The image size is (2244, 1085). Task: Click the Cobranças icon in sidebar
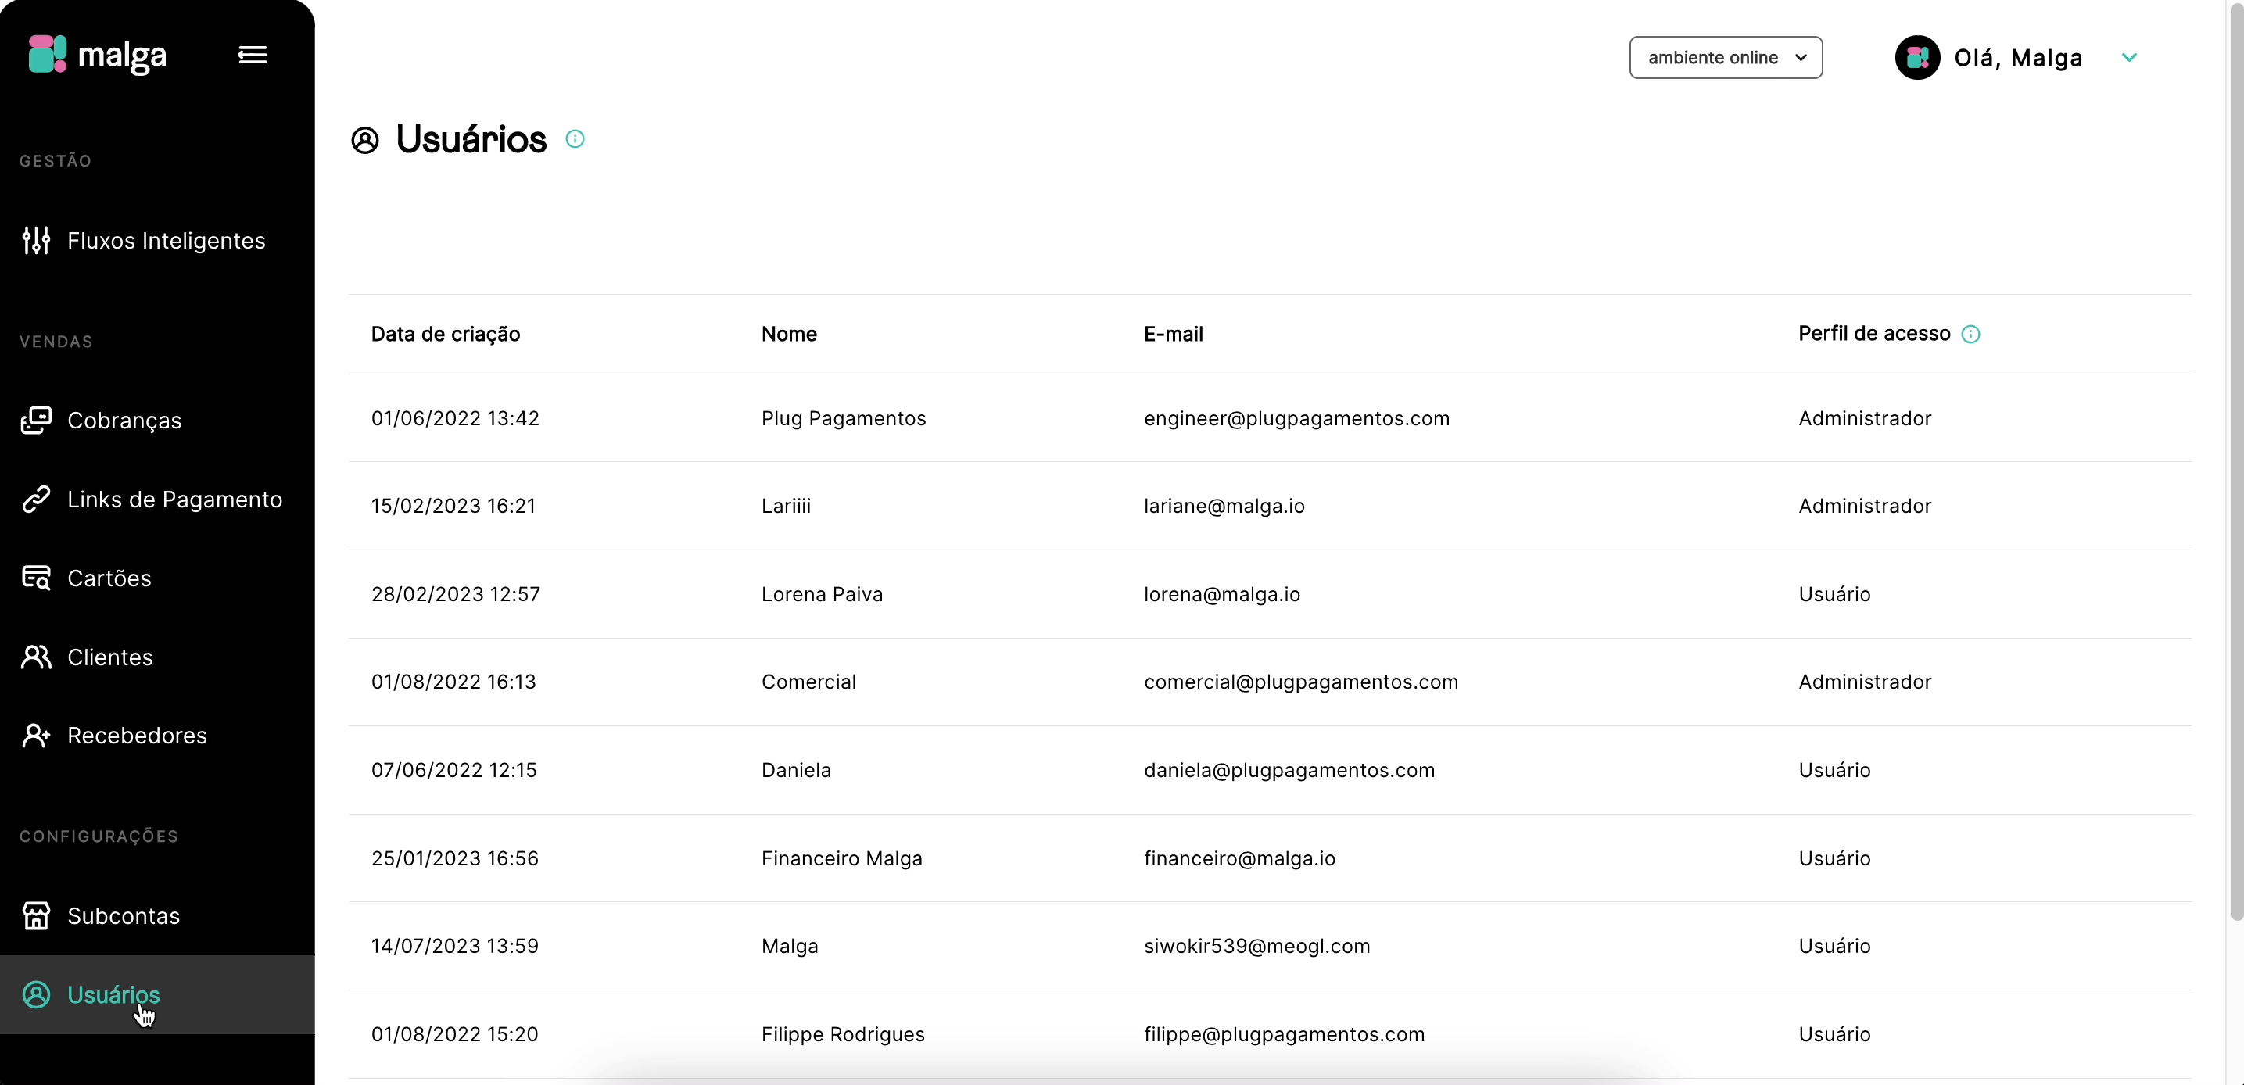36,421
